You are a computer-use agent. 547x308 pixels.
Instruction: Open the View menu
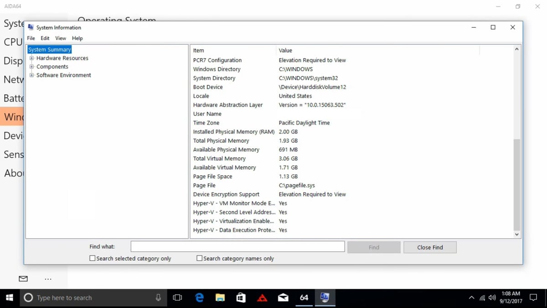coord(60,38)
